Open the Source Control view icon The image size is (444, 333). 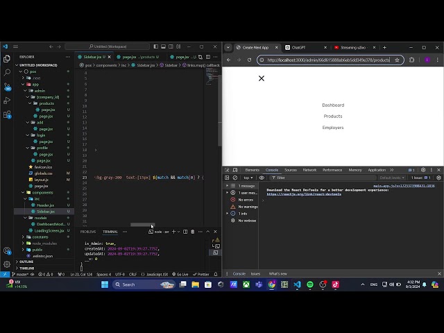[7, 86]
